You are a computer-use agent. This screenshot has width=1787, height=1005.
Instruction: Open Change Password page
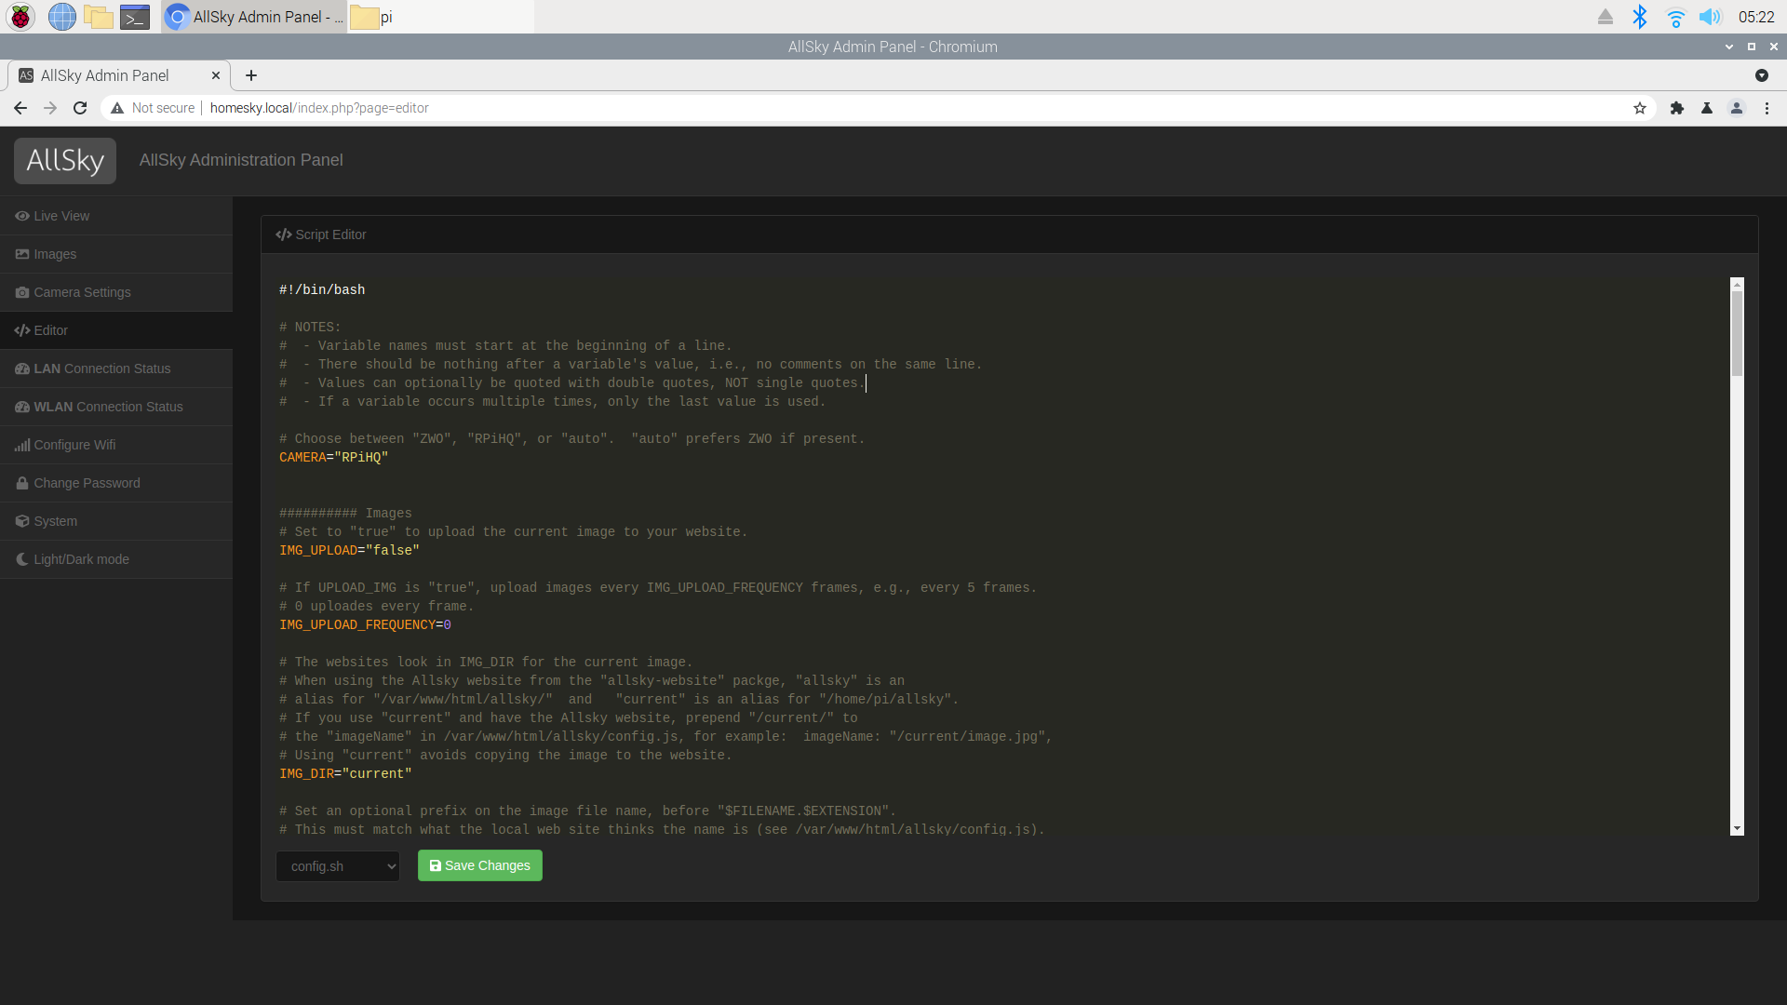pyautogui.click(x=116, y=483)
